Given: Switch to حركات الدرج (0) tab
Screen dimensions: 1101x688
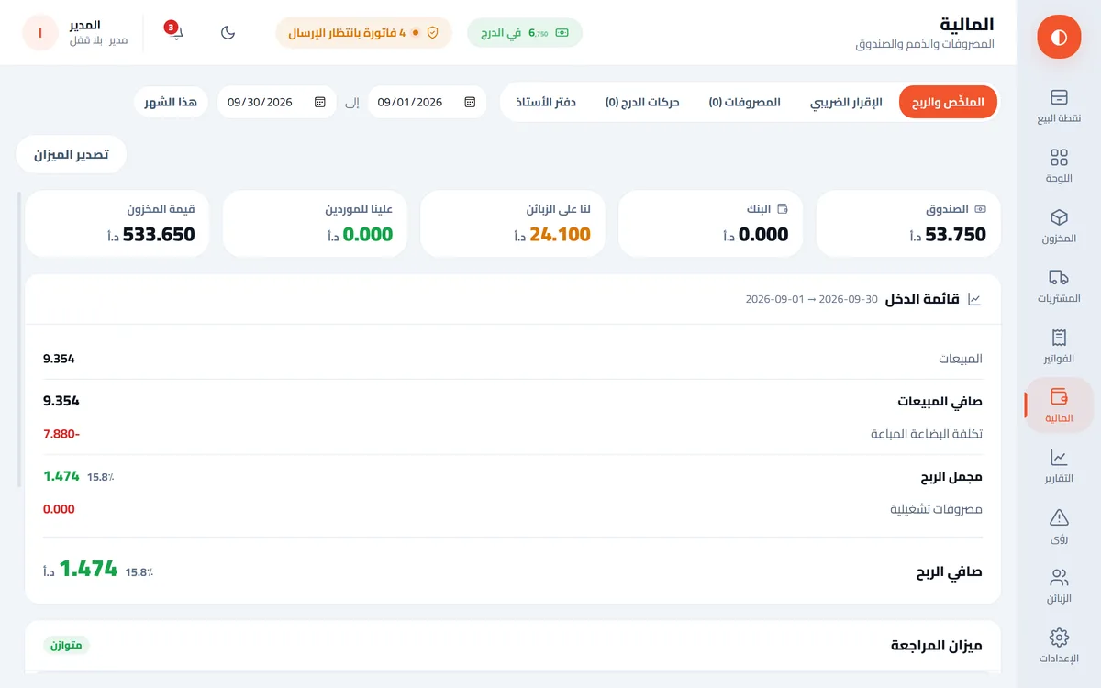Looking at the screenshot, I should tap(642, 102).
